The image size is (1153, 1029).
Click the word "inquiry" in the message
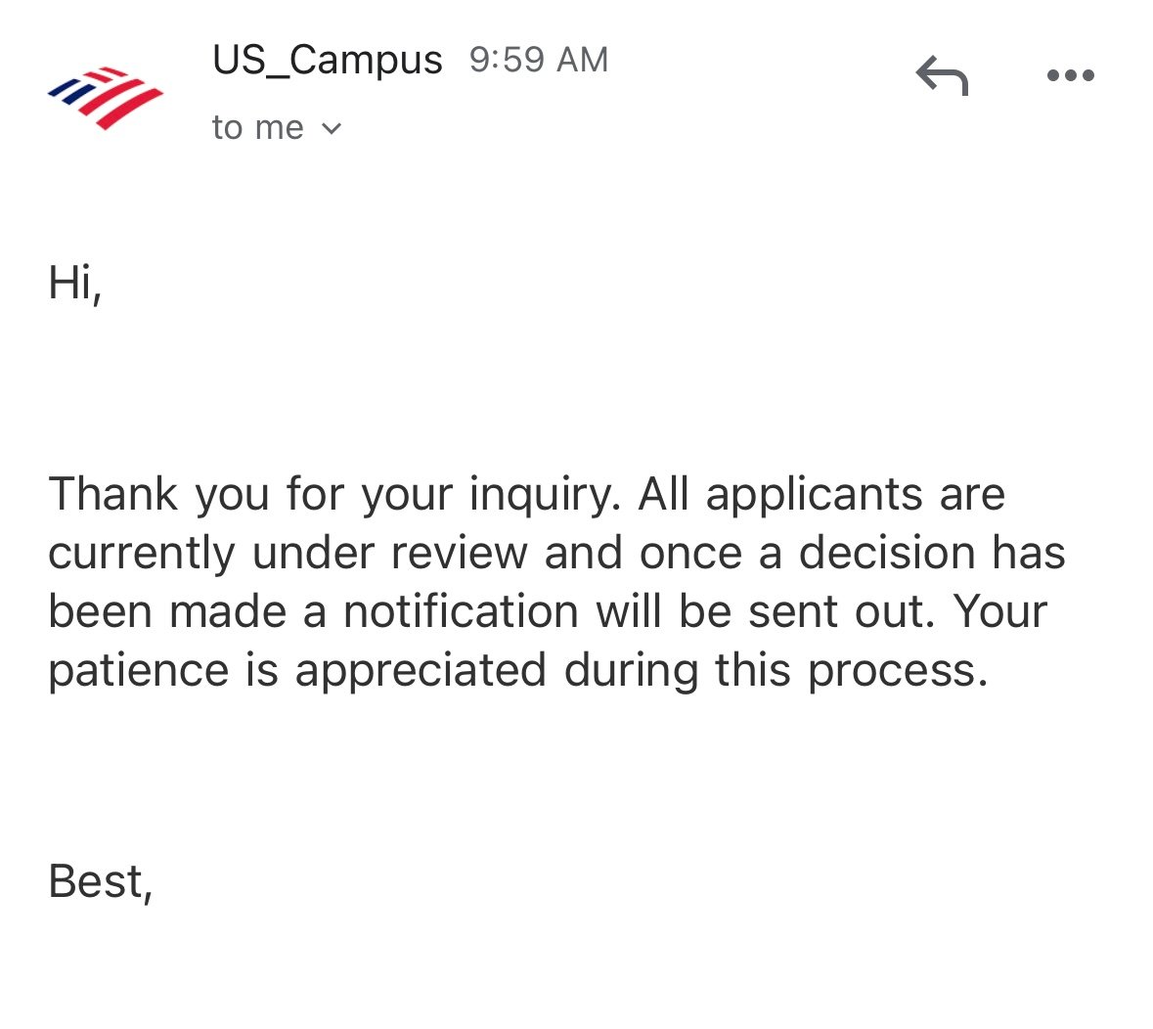point(544,494)
